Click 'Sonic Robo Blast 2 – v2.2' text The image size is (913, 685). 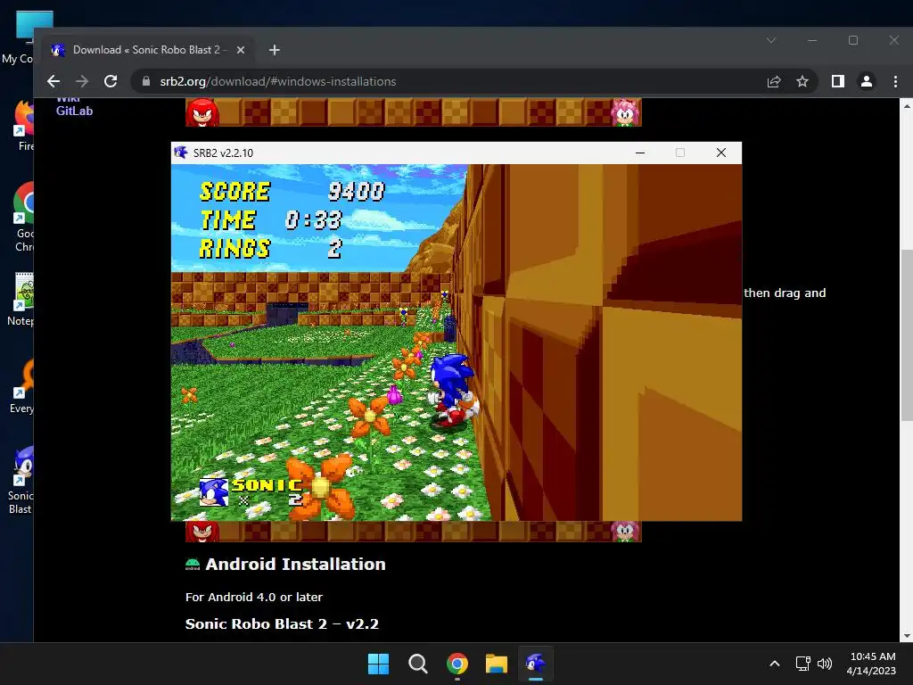pos(282,623)
